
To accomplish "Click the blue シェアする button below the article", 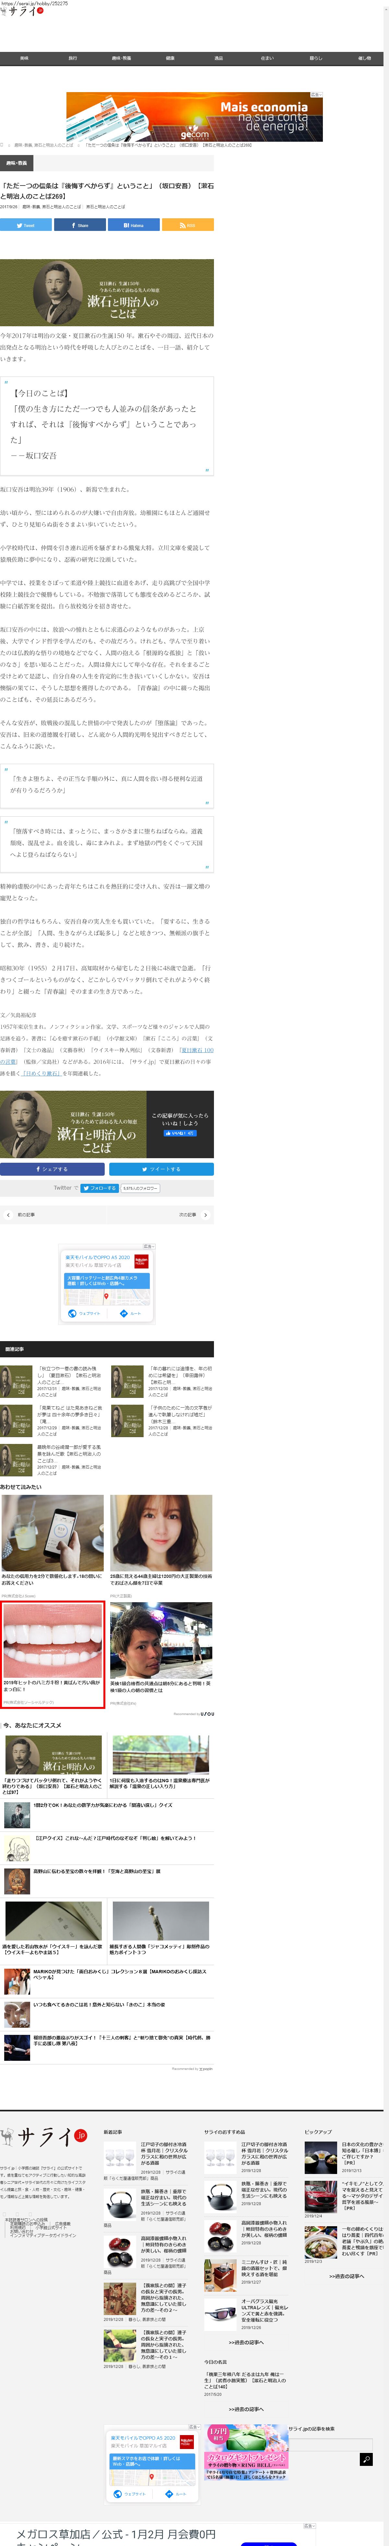I will [52, 1169].
